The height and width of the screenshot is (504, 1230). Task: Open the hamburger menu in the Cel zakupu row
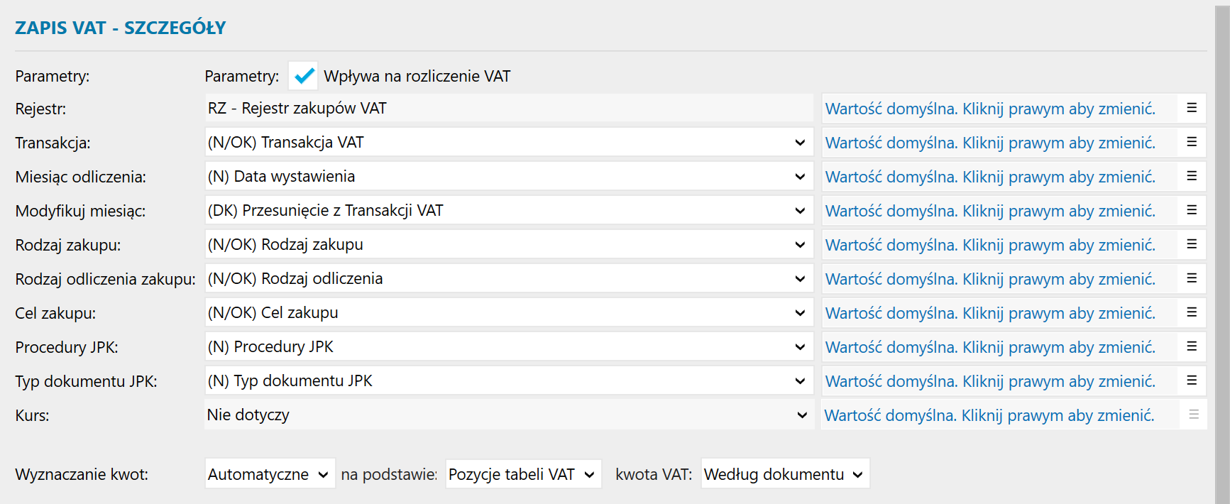coord(1192,312)
